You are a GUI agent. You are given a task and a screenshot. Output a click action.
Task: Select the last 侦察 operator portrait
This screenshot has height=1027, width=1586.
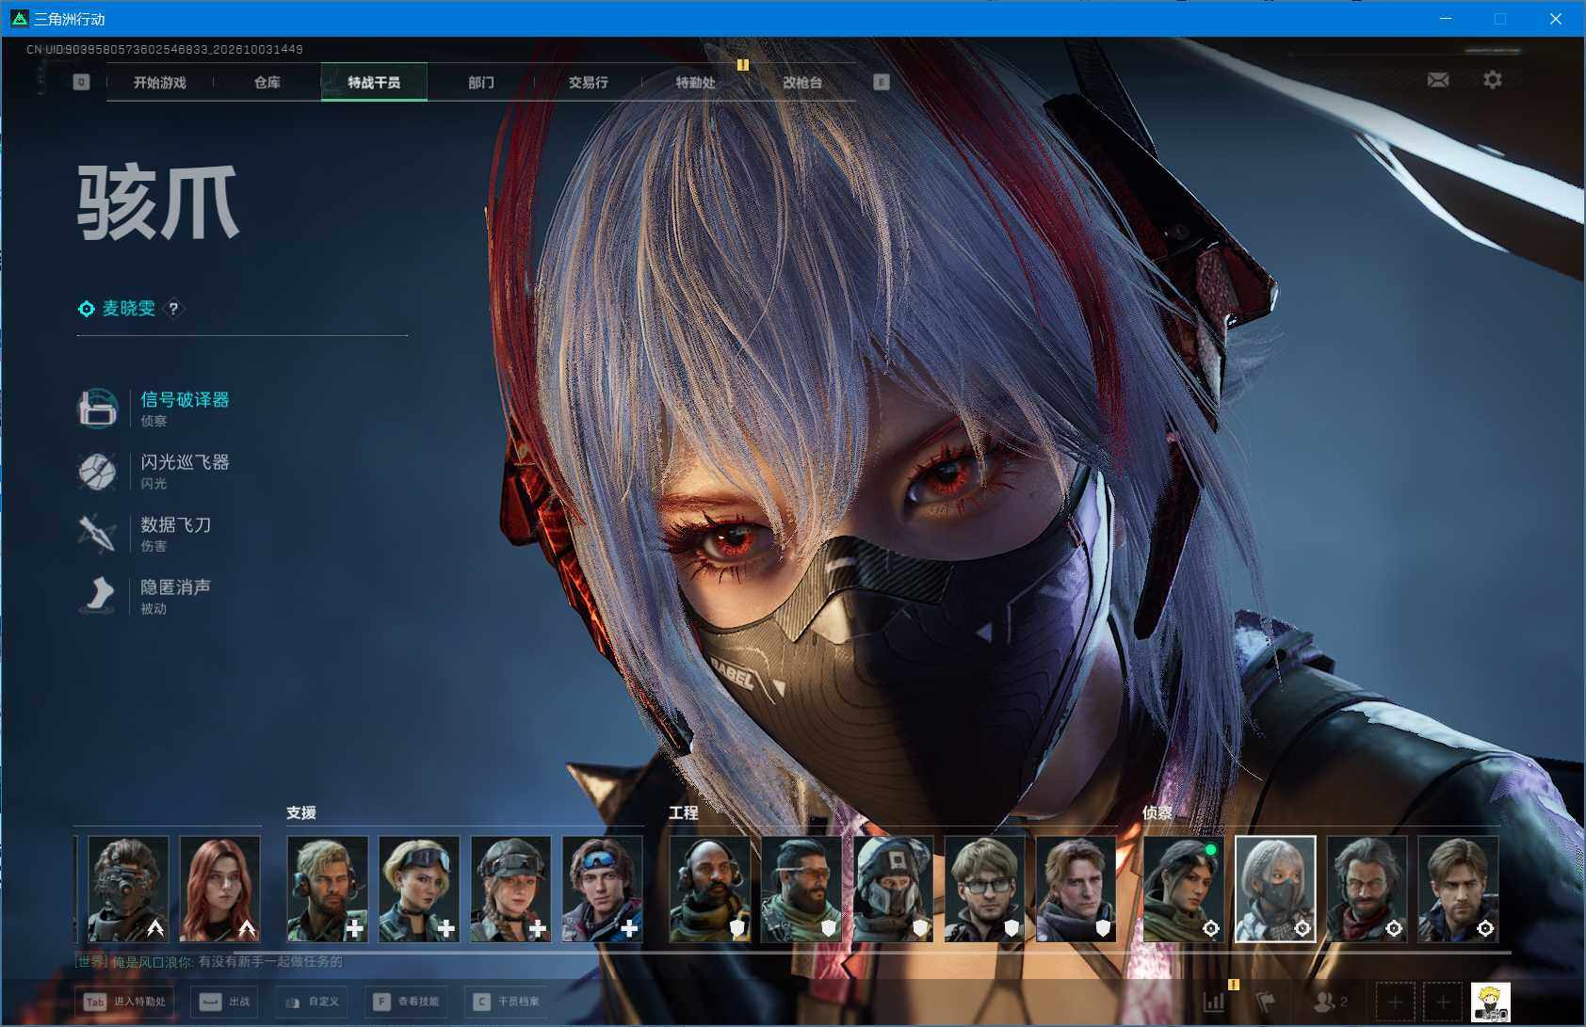(x=1459, y=890)
